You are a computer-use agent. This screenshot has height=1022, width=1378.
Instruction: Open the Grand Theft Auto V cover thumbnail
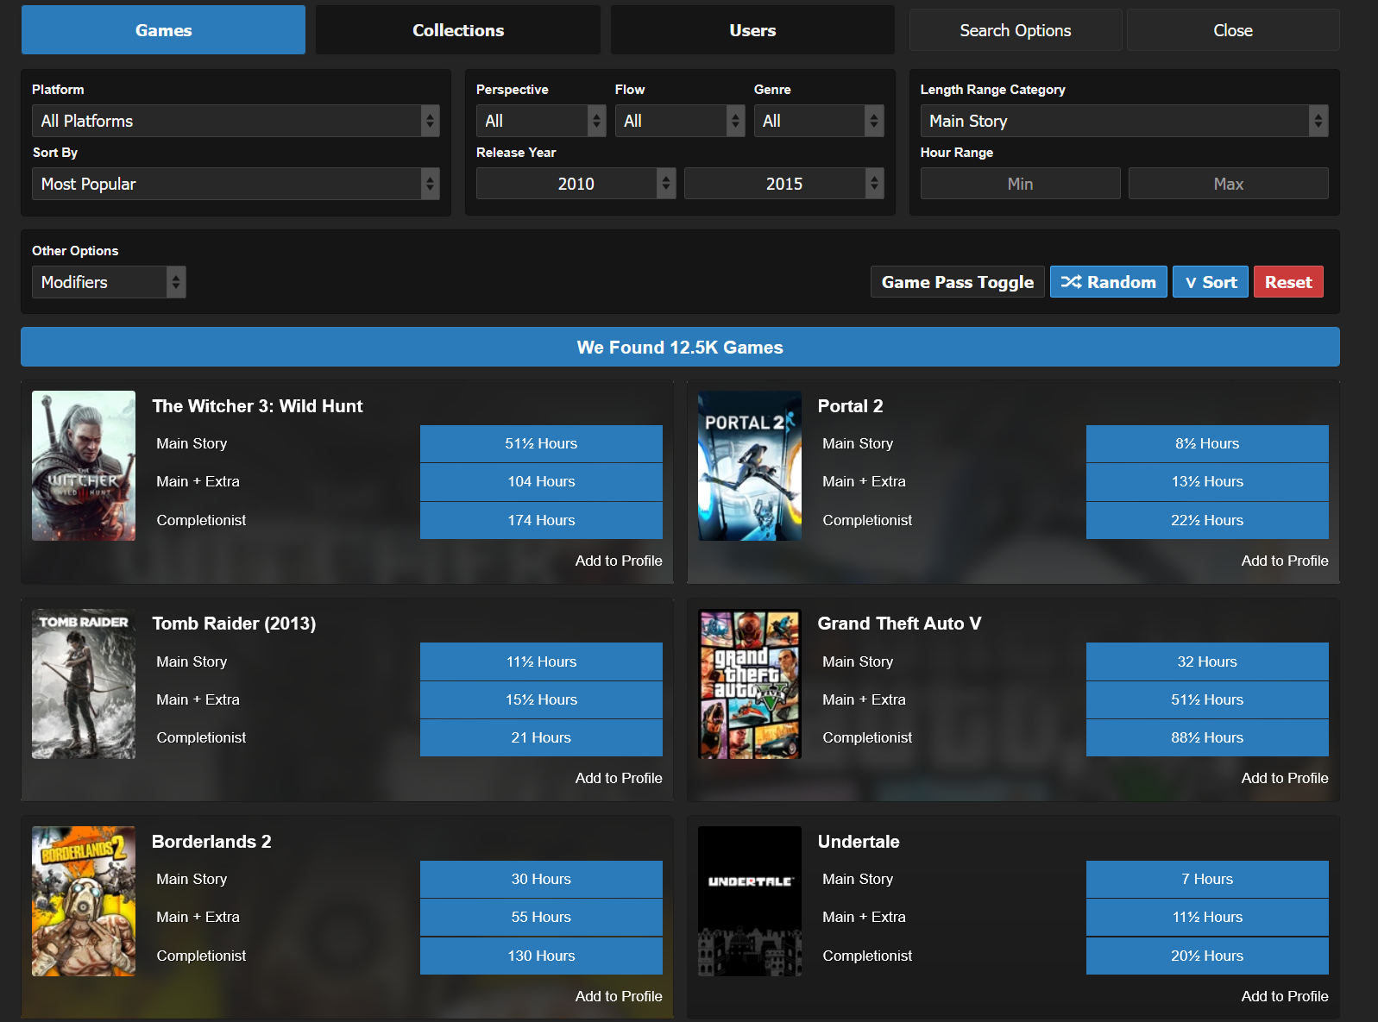click(750, 684)
